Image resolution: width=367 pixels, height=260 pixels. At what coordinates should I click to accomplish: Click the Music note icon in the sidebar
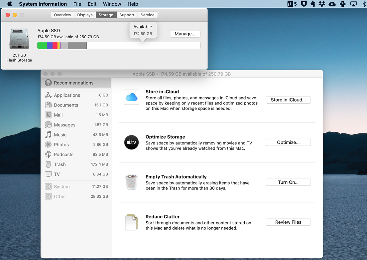tap(48, 134)
